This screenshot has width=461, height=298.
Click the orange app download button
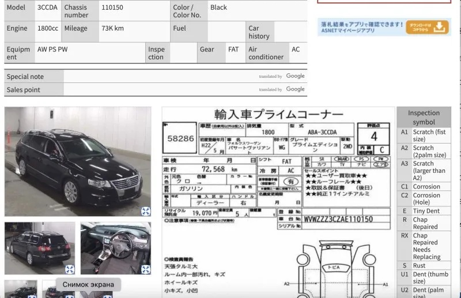tap(427, 27)
